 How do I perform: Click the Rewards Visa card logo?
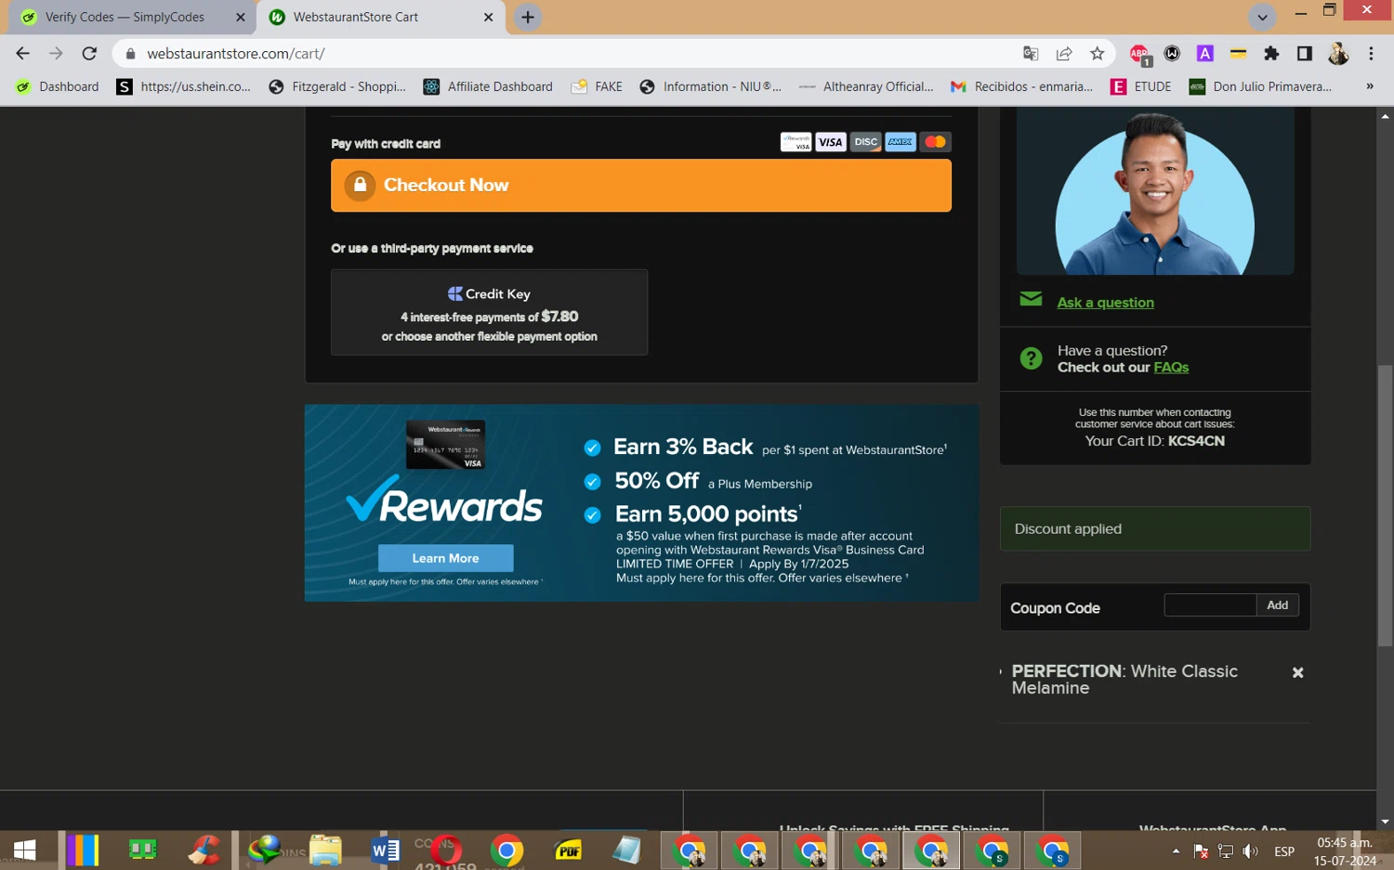(x=796, y=142)
